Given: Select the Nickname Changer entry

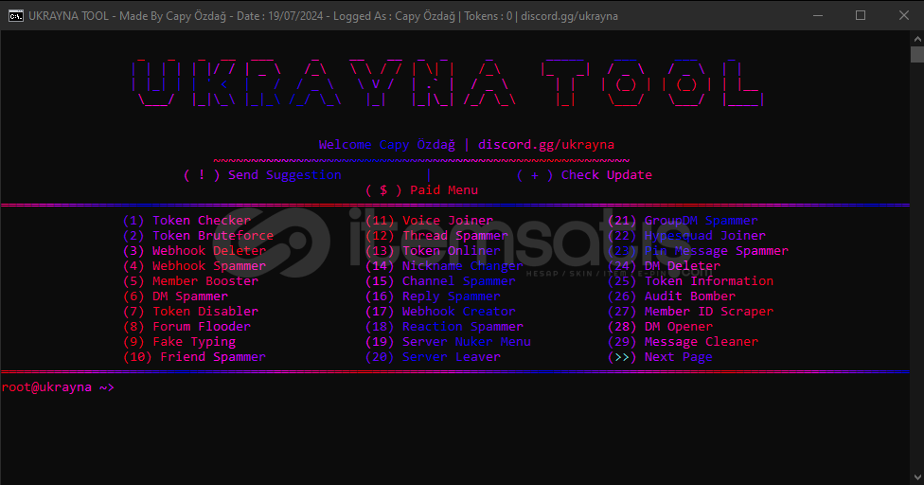Looking at the screenshot, I should tap(444, 266).
